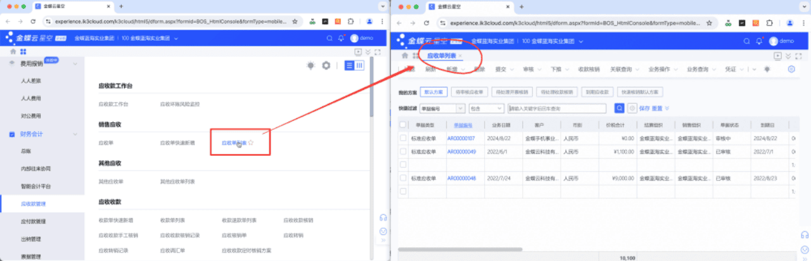Expand the 新增 toolbar dropdown
The image size is (811, 261).
pos(463,69)
